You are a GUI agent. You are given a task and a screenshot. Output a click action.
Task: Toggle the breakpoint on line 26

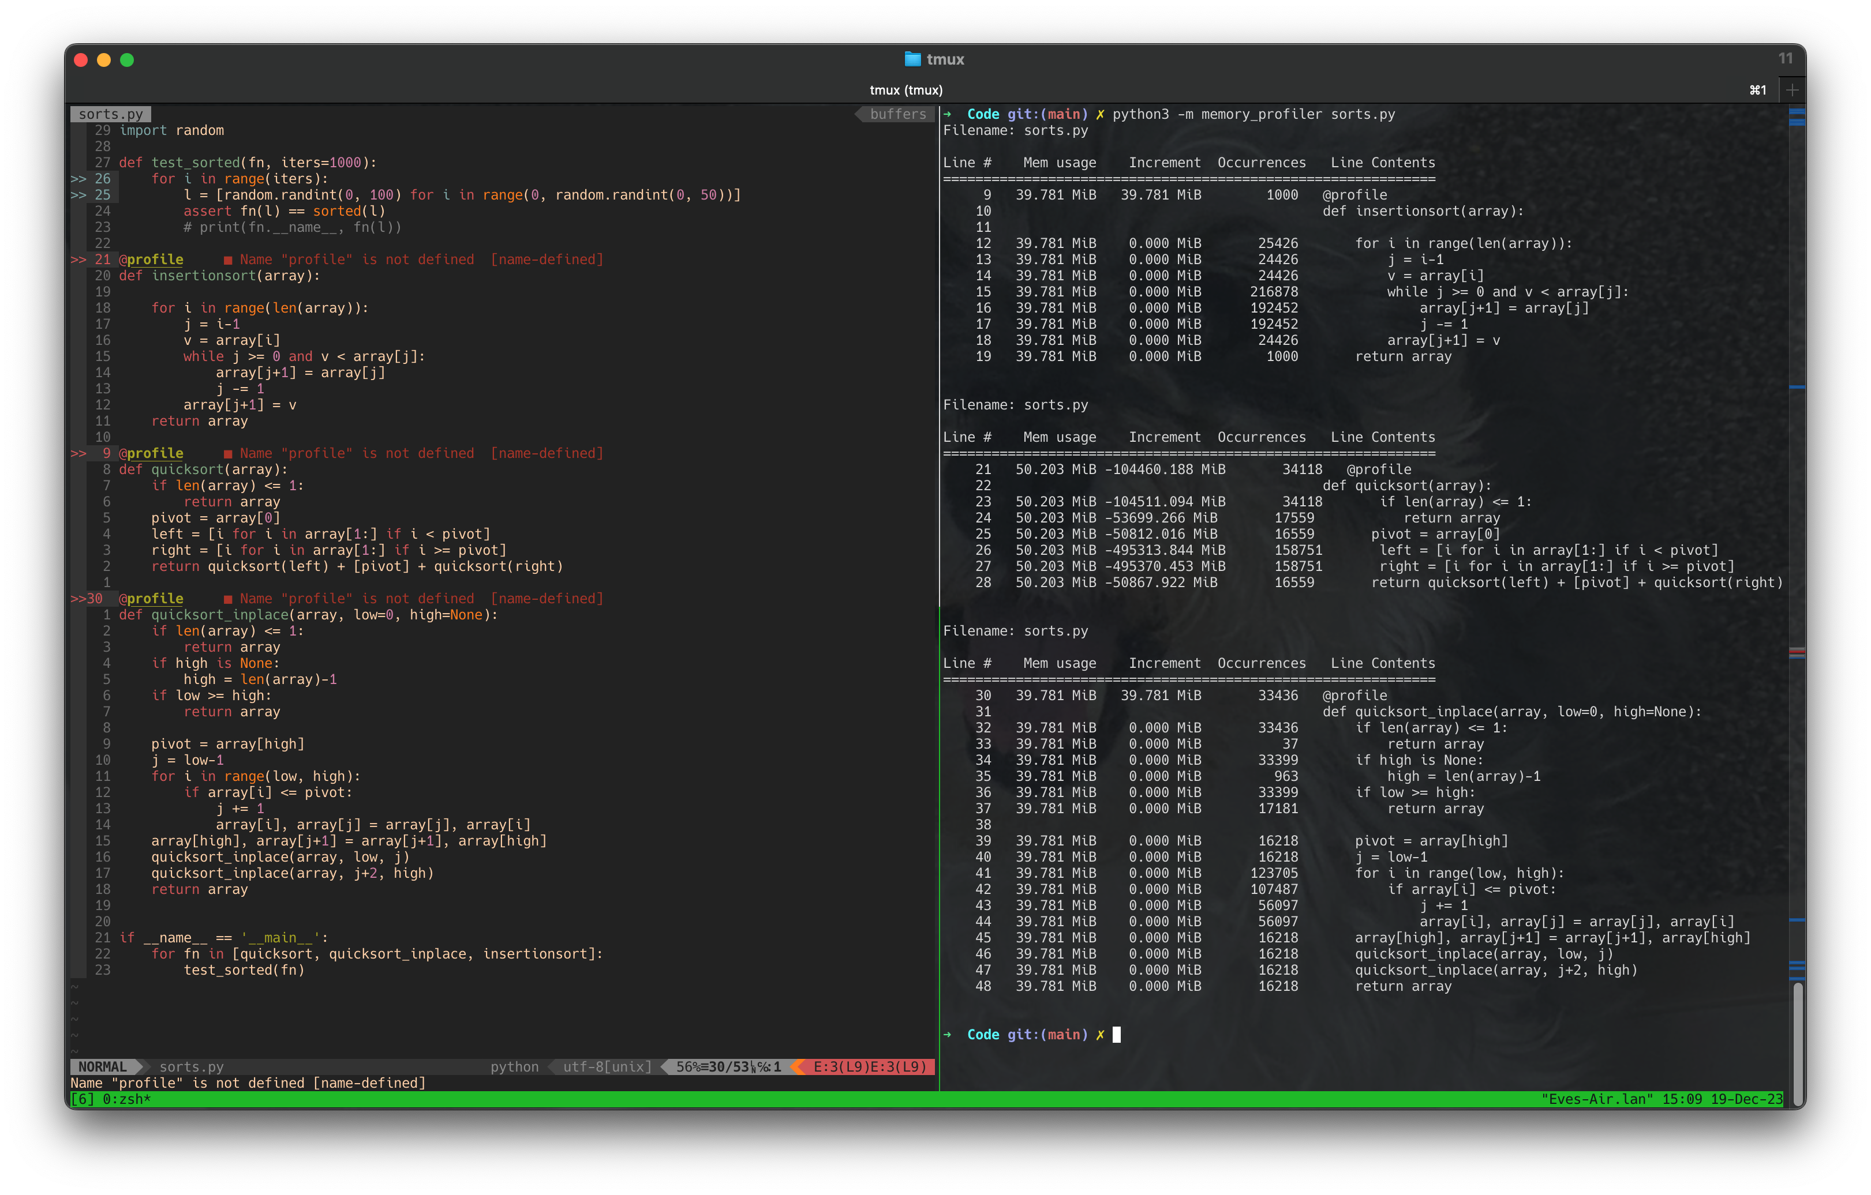coord(78,179)
